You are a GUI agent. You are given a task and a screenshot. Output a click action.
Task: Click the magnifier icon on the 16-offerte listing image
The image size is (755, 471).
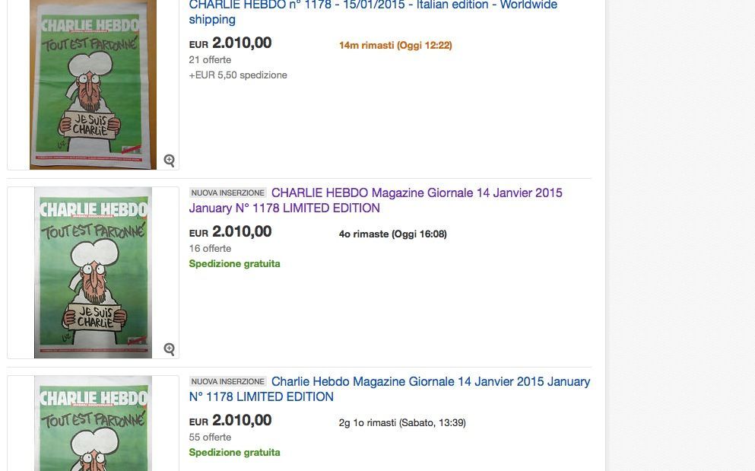point(169,349)
